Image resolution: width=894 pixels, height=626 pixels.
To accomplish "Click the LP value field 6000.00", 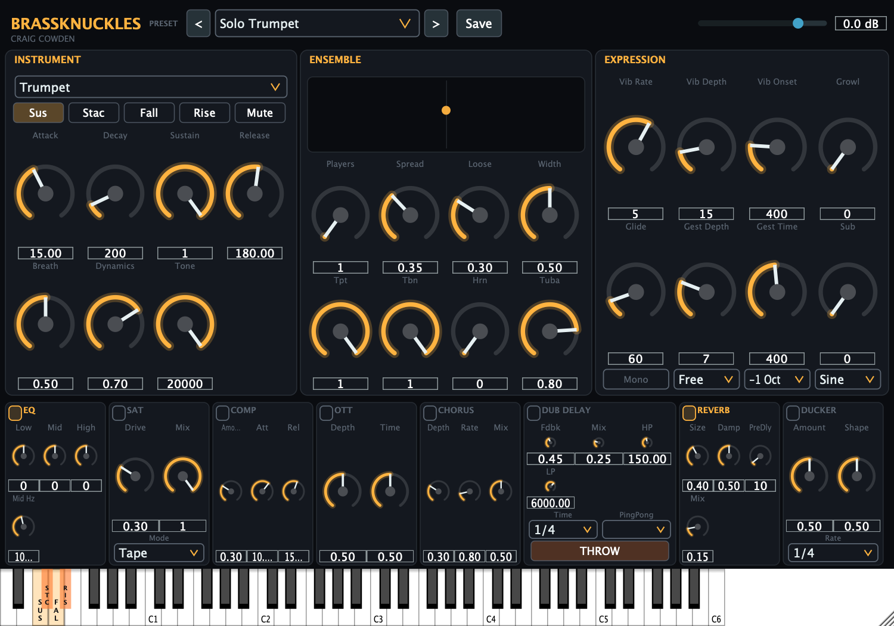I will click(x=551, y=503).
